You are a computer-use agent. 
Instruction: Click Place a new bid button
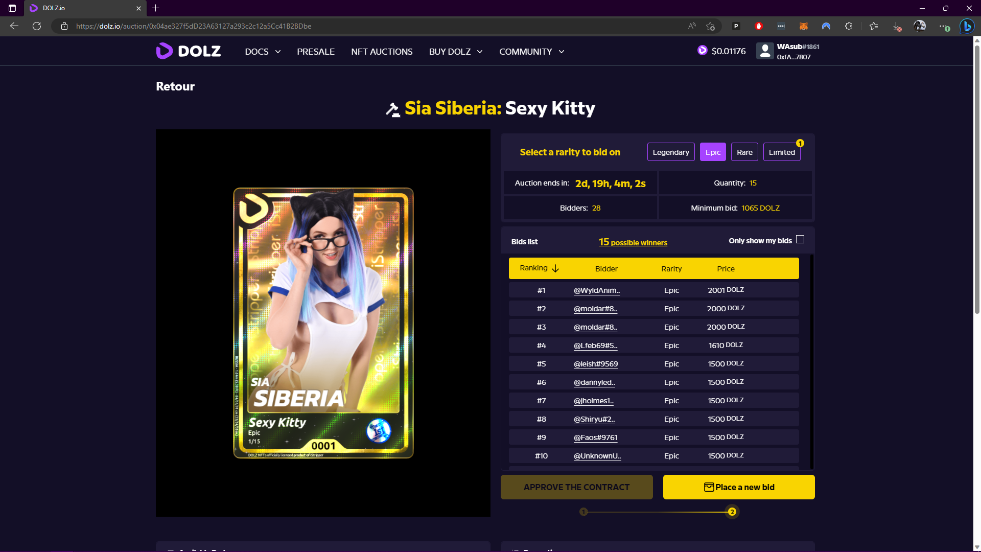coord(738,487)
